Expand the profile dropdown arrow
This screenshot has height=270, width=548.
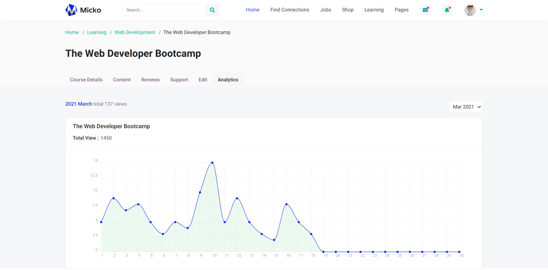click(x=481, y=10)
